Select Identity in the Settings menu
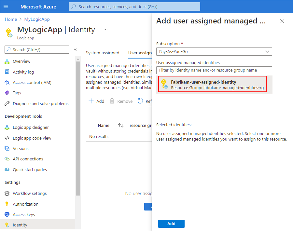 click(20, 225)
